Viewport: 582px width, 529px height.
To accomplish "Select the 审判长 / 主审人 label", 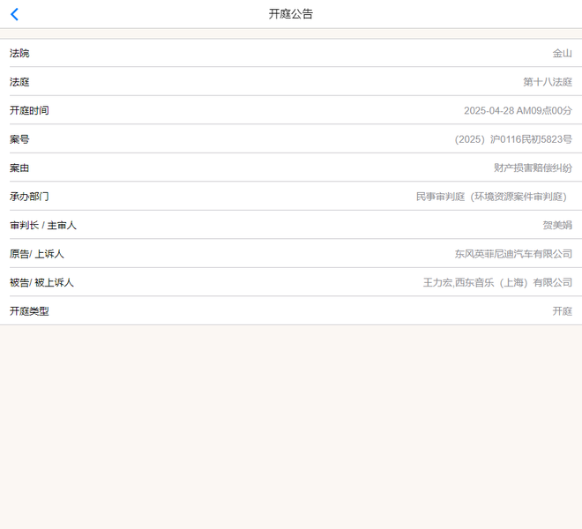I will click(x=42, y=226).
